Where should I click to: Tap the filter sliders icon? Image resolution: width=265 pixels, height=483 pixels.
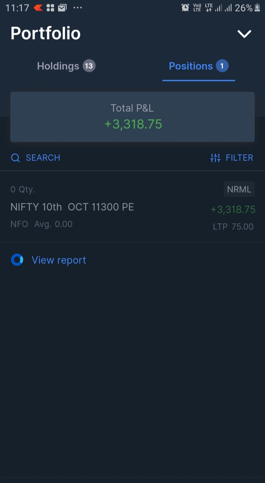coord(215,158)
